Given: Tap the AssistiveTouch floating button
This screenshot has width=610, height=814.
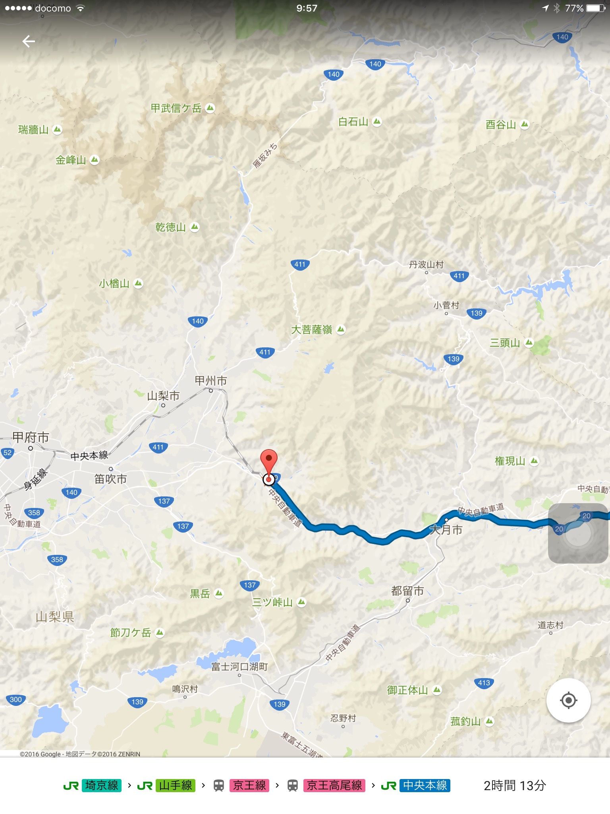Looking at the screenshot, I should point(578,533).
